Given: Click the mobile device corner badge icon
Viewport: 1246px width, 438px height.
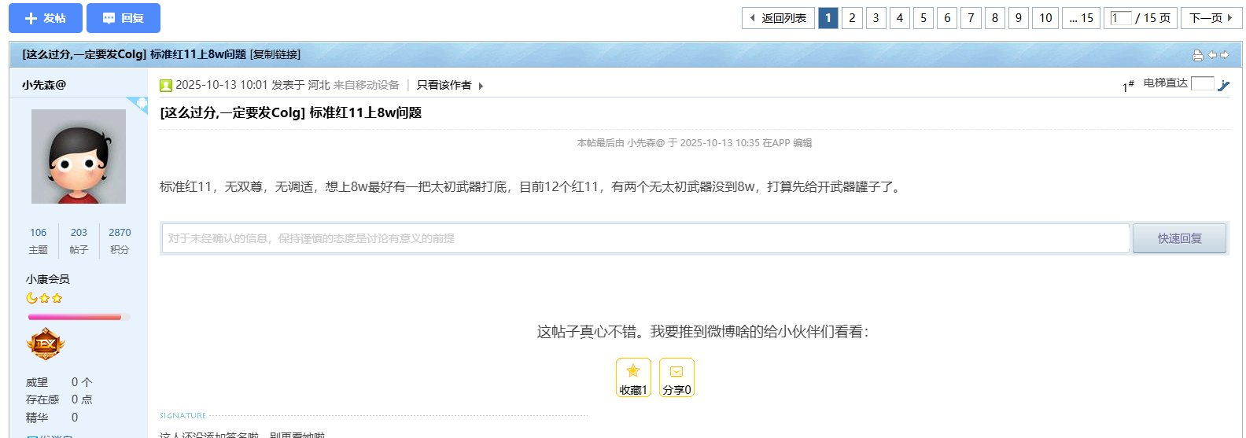Looking at the screenshot, I should 140,104.
